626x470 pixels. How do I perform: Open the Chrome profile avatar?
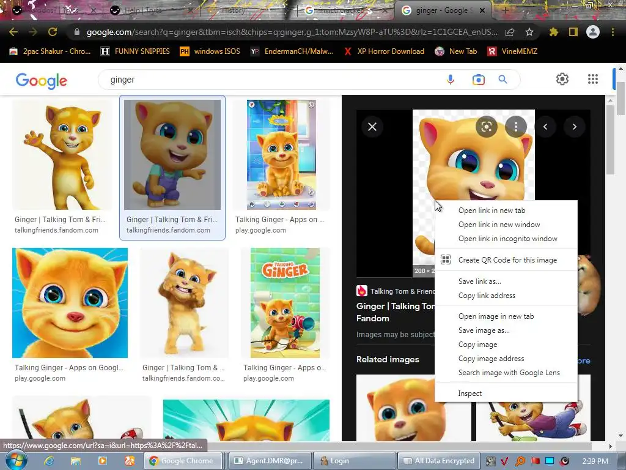pyautogui.click(x=593, y=32)
